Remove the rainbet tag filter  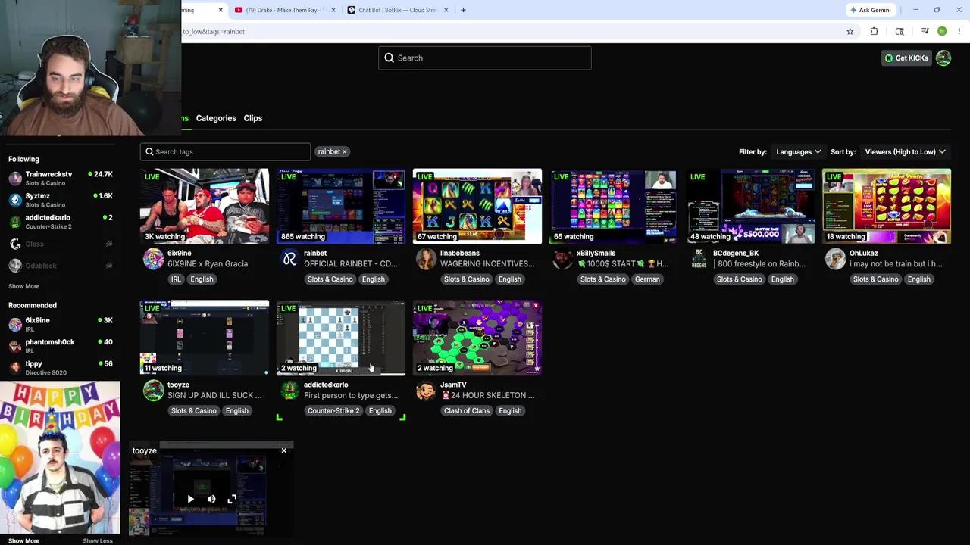click(x=344, y=152)
